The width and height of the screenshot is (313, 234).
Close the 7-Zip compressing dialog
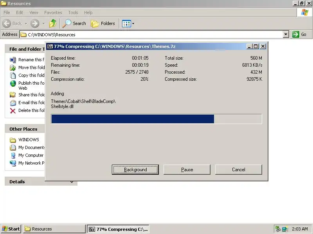[263, 46]
